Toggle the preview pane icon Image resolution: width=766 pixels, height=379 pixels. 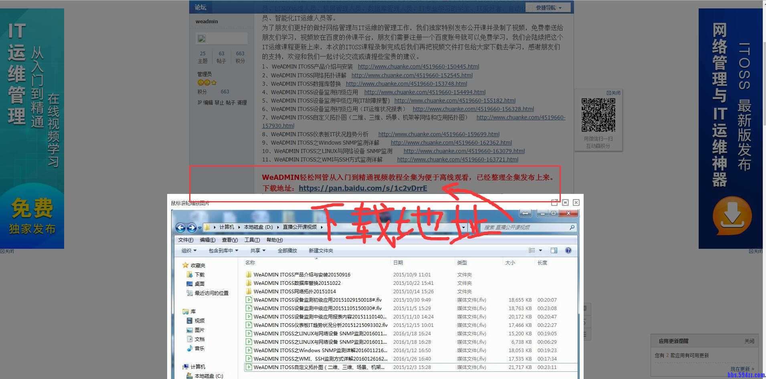tap(554, 250)
